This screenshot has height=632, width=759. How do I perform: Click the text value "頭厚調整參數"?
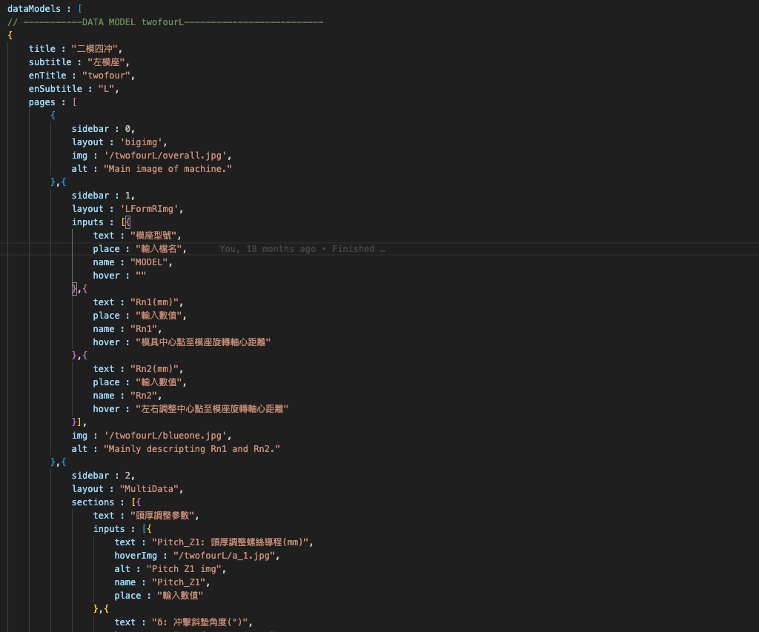point(162,516)
